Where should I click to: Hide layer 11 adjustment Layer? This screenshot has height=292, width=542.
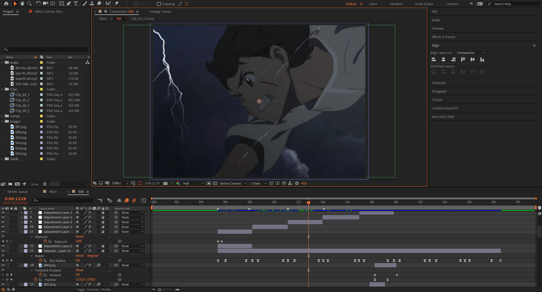tap(3, 232)
